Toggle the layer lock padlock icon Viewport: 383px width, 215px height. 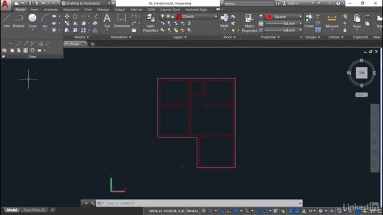tap(173, 16)
